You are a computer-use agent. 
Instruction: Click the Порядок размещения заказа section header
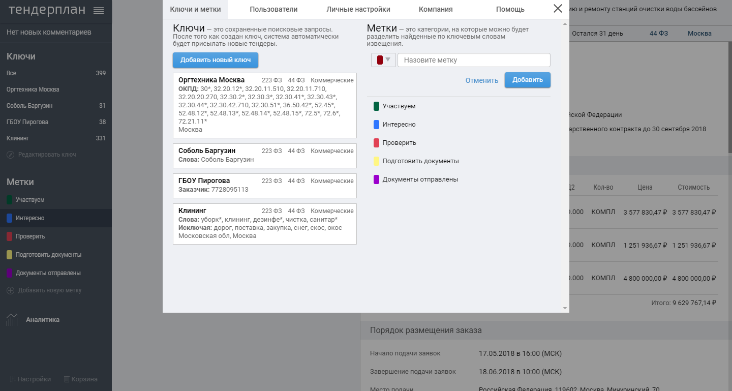pos(426,330)
